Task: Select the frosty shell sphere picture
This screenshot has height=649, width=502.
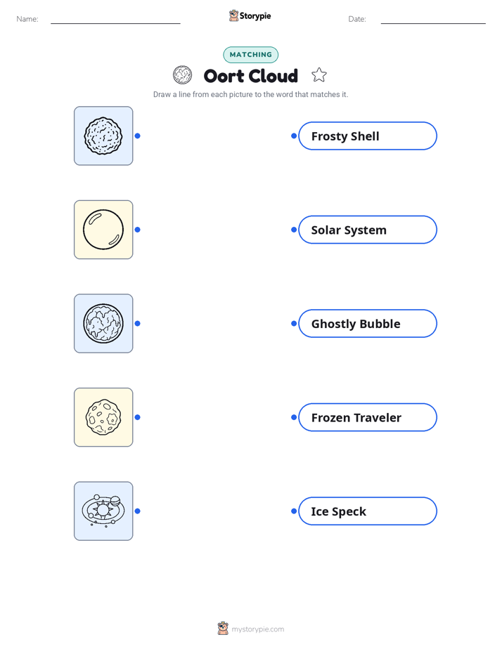Action: 103,323
